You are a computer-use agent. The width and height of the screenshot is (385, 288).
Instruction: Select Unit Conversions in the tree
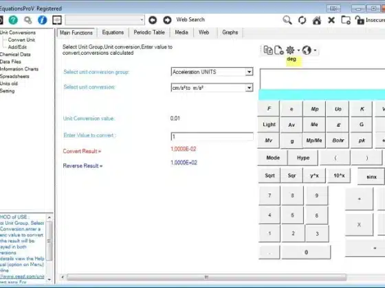point(18,33)
